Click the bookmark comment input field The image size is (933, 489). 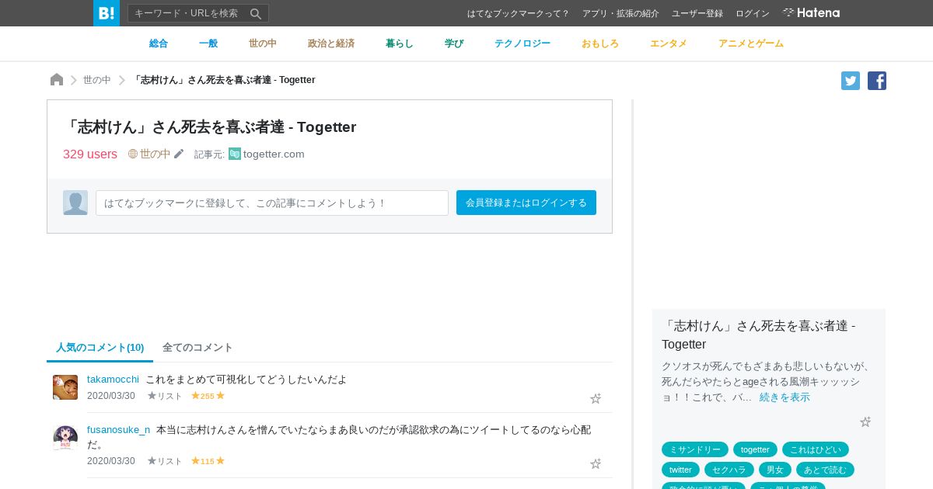coord(272,203)
